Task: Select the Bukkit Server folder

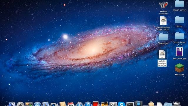Action: 179,3
